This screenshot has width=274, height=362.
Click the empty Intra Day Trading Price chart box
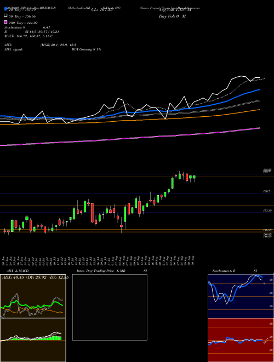pos(110,307)
